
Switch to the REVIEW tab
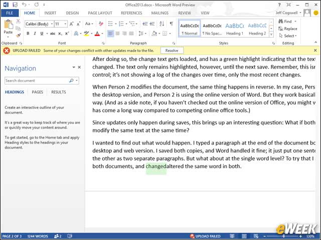185,13
